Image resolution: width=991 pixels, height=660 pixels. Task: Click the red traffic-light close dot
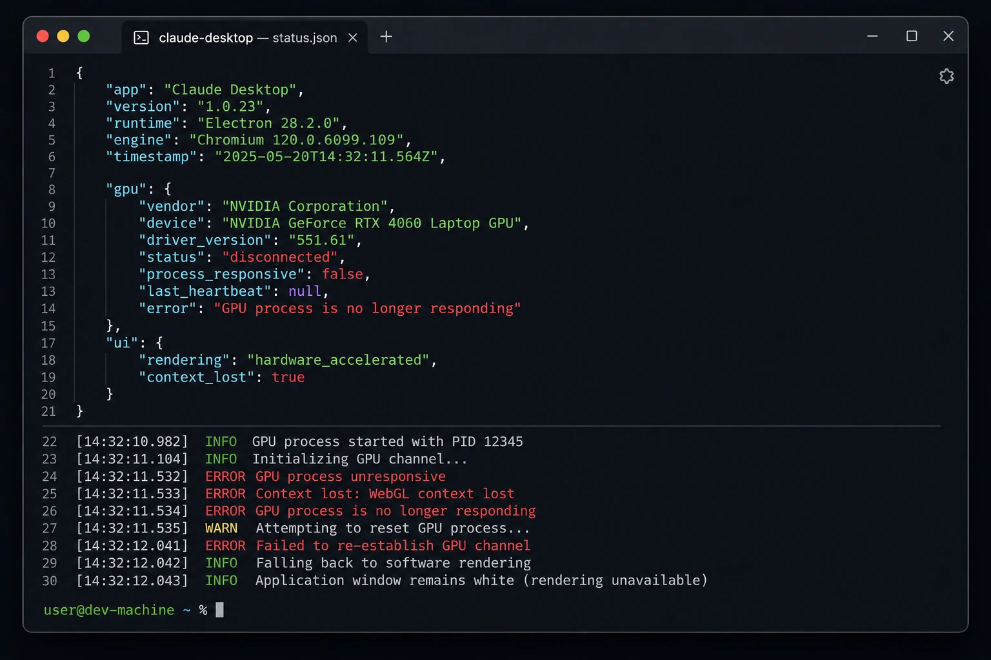click(x=43, y=36)
